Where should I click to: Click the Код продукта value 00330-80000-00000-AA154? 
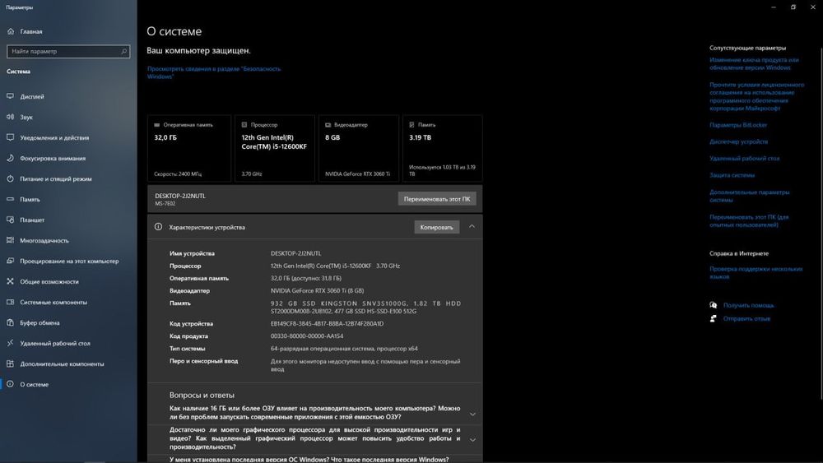point(307,336)
